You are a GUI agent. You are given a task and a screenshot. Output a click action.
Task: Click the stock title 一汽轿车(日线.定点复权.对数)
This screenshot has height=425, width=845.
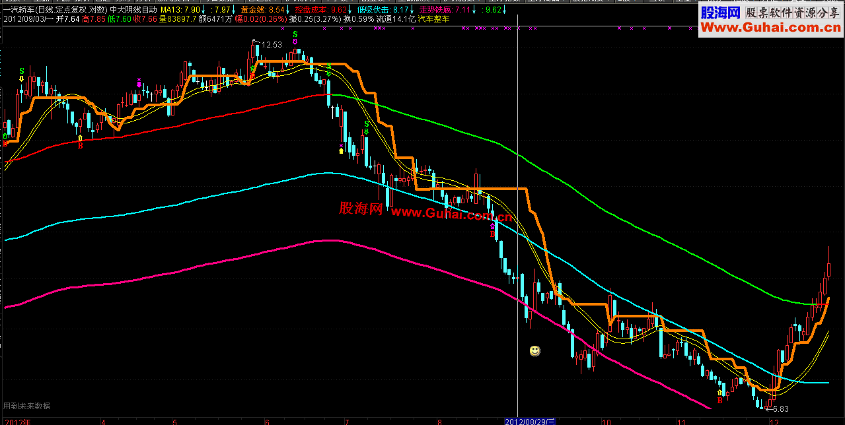[54, 11]
